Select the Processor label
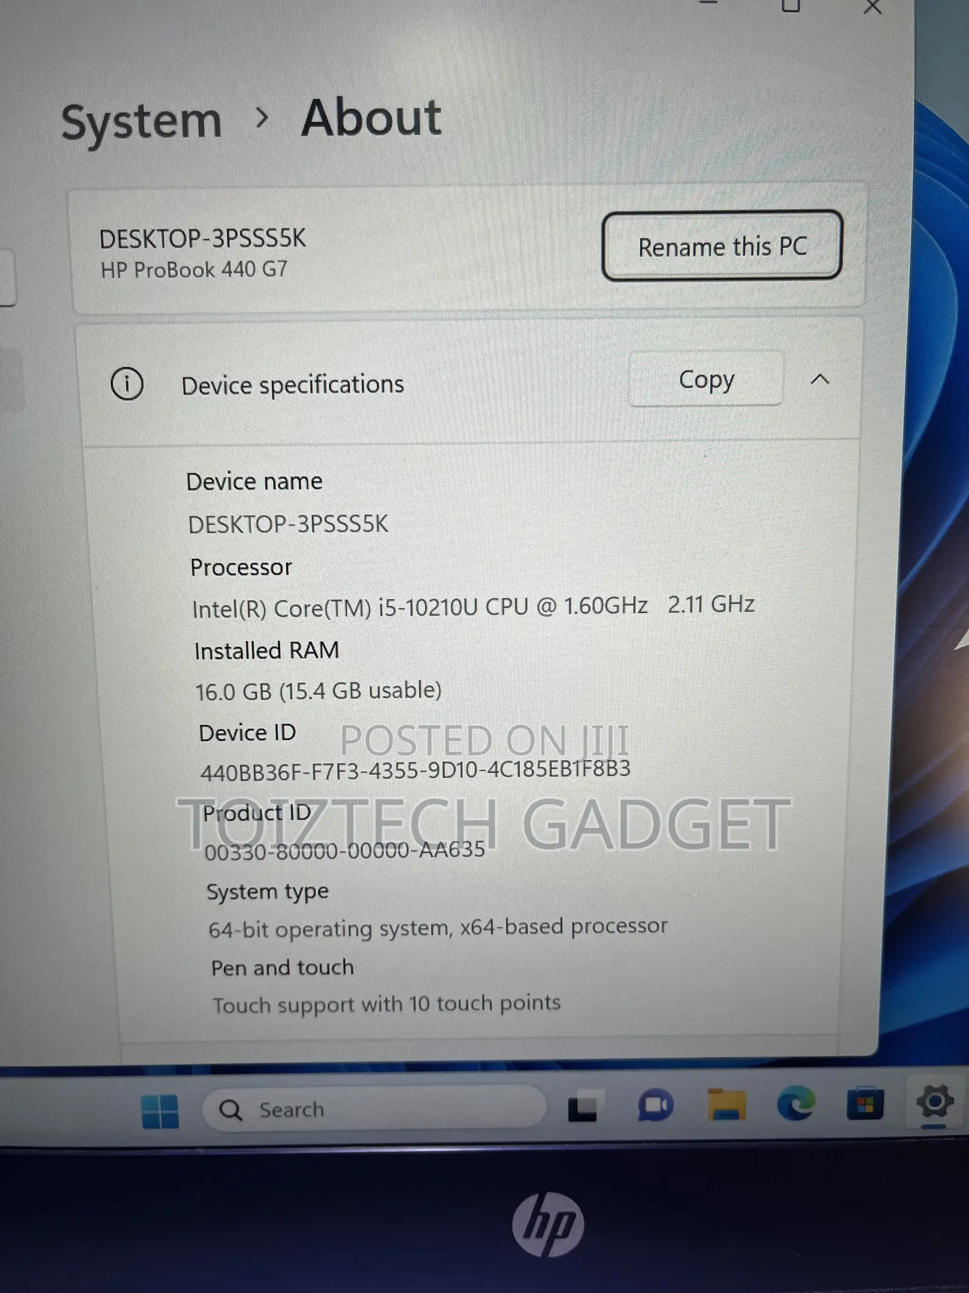Viewport: 969px width, 1293px height. point(241,567)
